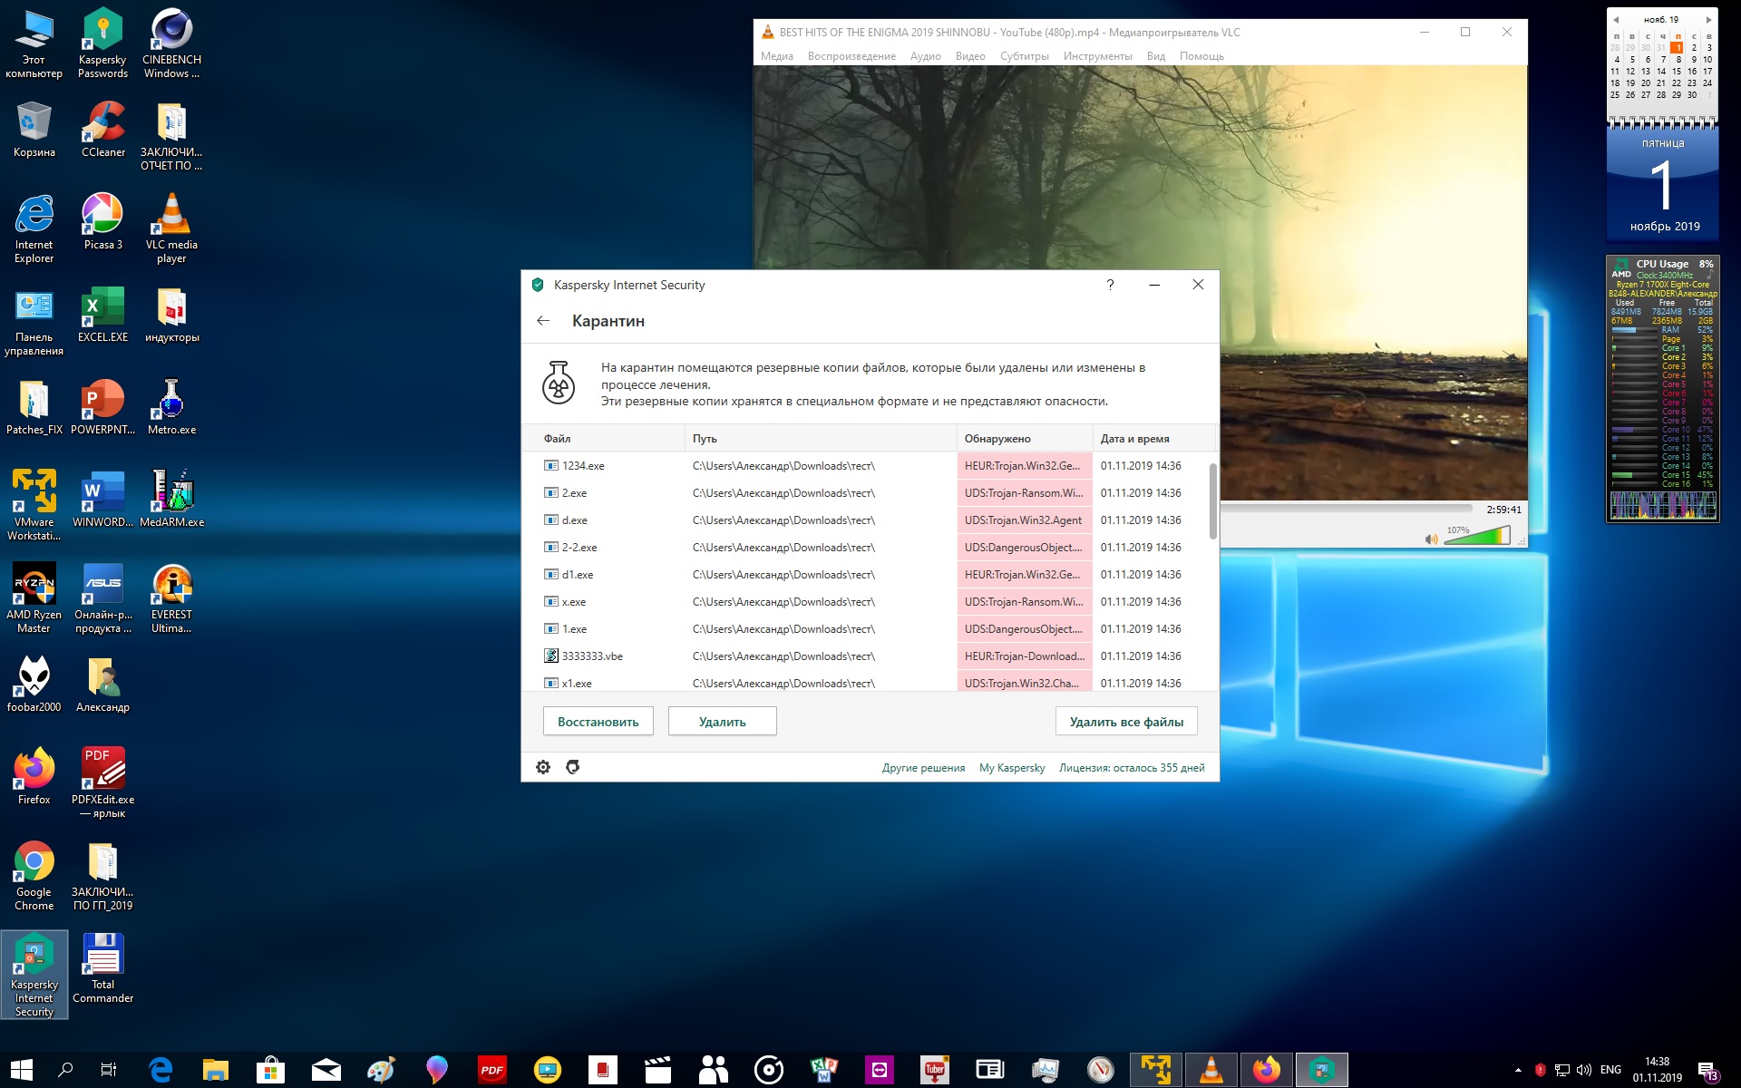Open the My Kaspersky link
The height and width of the screenshot is (1088, 1741).
point(1011,768)
